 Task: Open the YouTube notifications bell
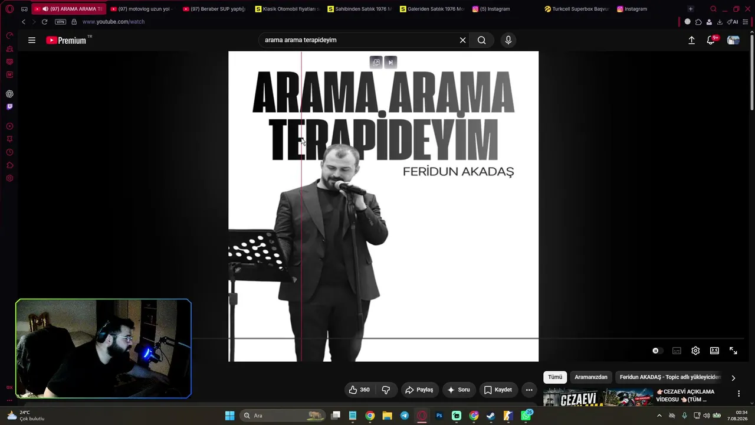click(x=711, y=40)
